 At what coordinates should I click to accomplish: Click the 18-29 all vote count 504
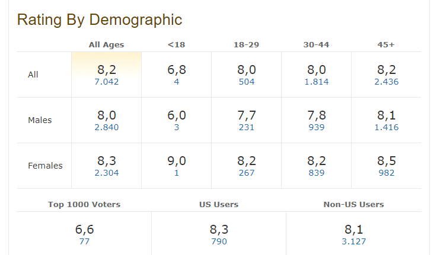246,82
